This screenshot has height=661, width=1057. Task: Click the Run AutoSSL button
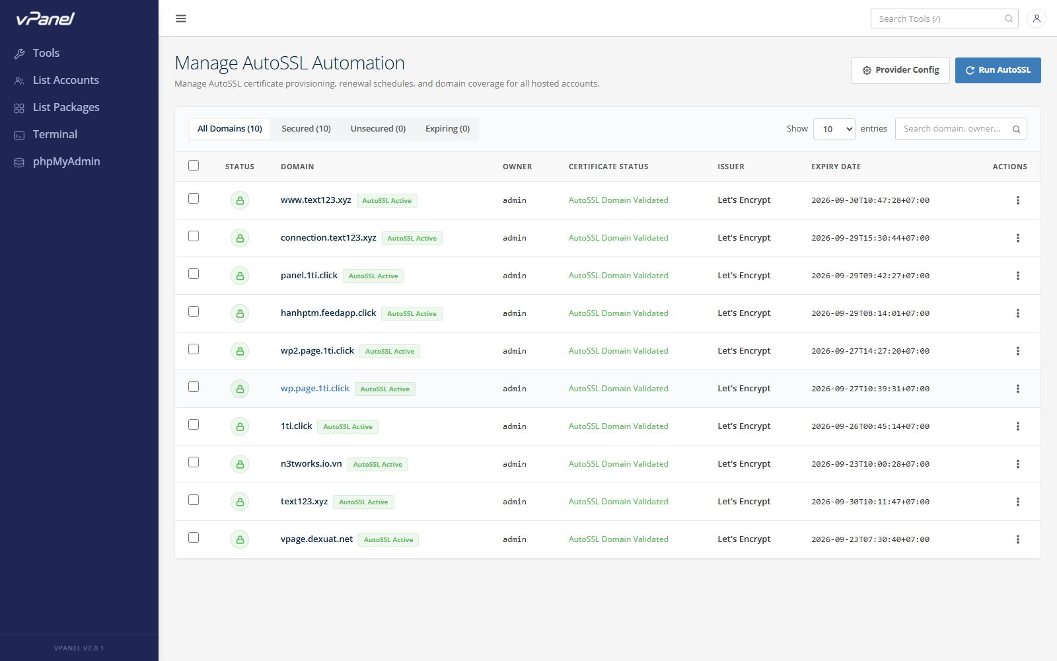coord(998,70)
